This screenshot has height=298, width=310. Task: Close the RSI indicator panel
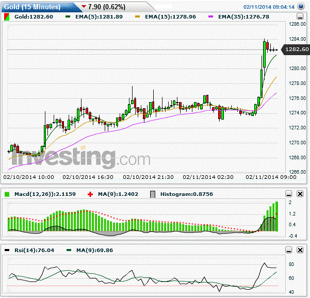[x=300, y=250]
